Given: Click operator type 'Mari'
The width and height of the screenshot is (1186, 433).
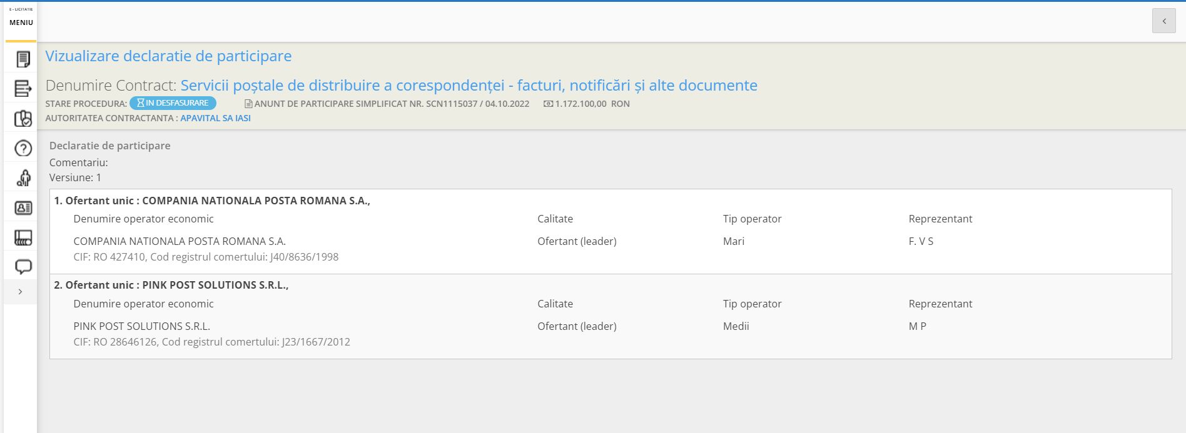Looking at the screenshot, I should coord(734,241).
